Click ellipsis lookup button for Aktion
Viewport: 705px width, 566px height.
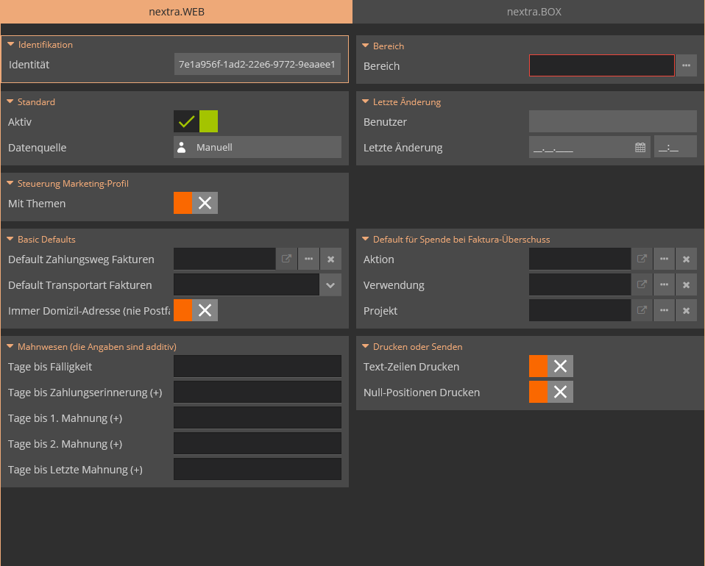tap(664, 259)
